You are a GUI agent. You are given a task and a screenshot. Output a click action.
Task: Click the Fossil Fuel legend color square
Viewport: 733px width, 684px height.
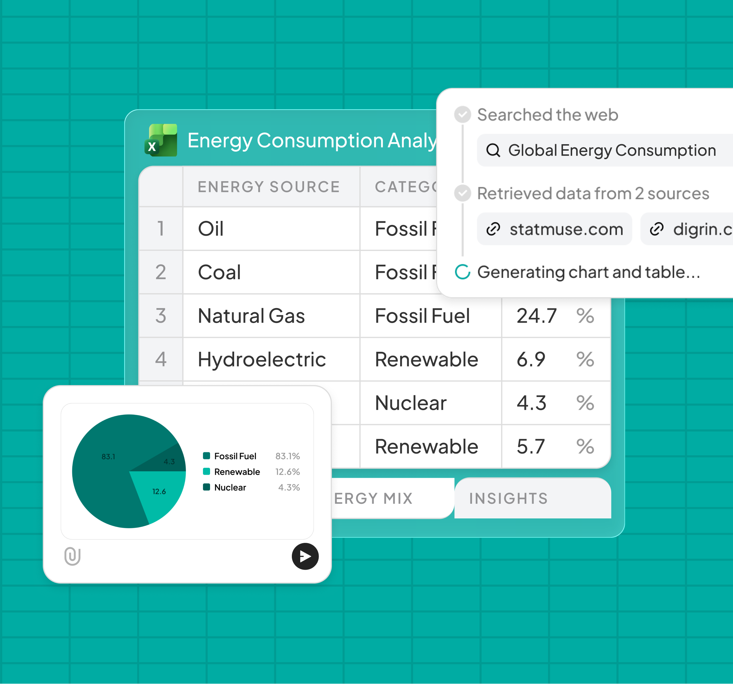206,456
